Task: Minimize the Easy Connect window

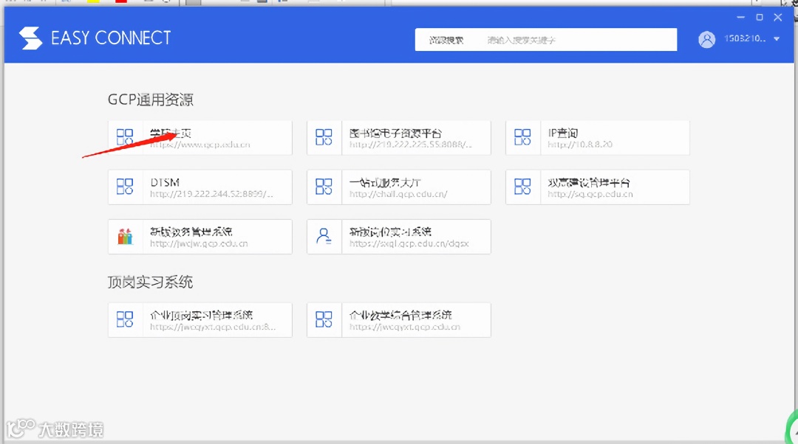Action: (x=740, y=17)
